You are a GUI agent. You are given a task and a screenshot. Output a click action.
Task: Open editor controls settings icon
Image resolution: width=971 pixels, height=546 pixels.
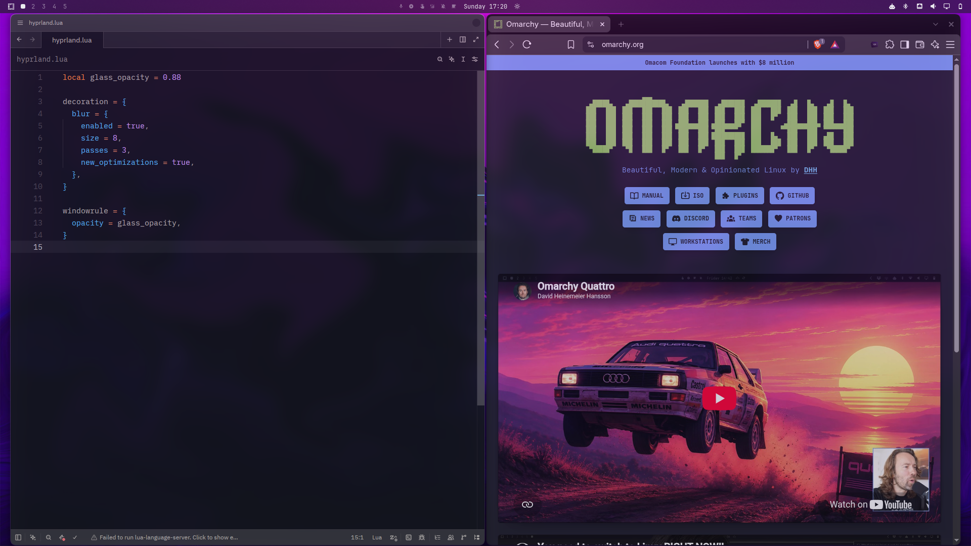tap(475, 59)
